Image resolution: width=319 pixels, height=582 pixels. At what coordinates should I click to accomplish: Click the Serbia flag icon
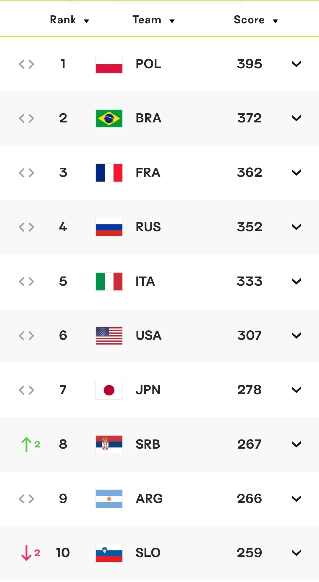(x=109, y=444)
